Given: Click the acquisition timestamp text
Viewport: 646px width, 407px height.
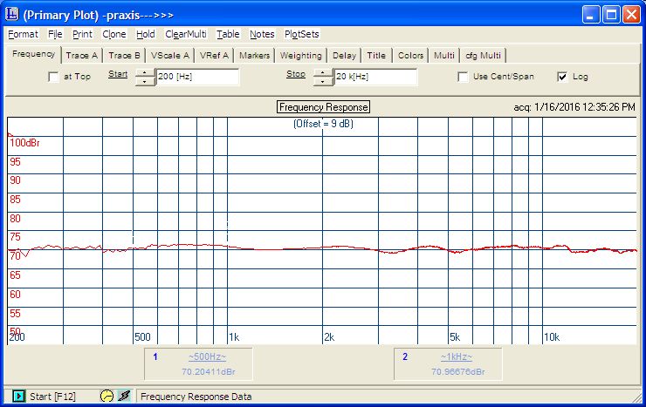Looking at the screenshot, I should click(x=574, y=107).
